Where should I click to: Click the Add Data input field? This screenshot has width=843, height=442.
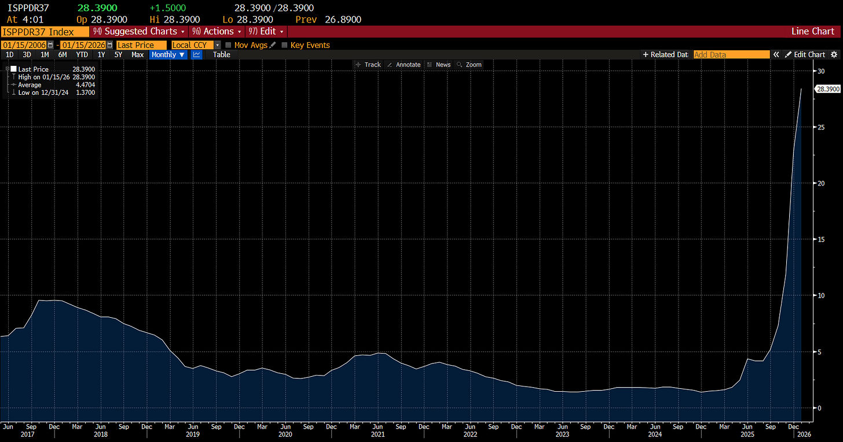[x=732, y=55]
